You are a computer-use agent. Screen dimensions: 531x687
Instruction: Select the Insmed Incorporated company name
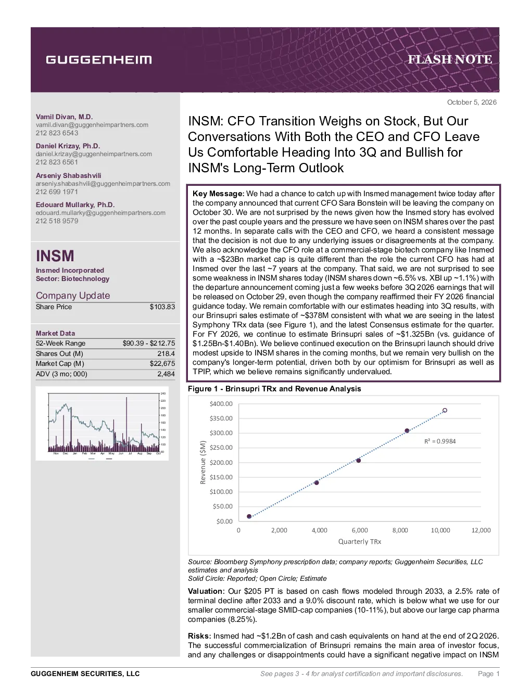[x=70, y=271]
